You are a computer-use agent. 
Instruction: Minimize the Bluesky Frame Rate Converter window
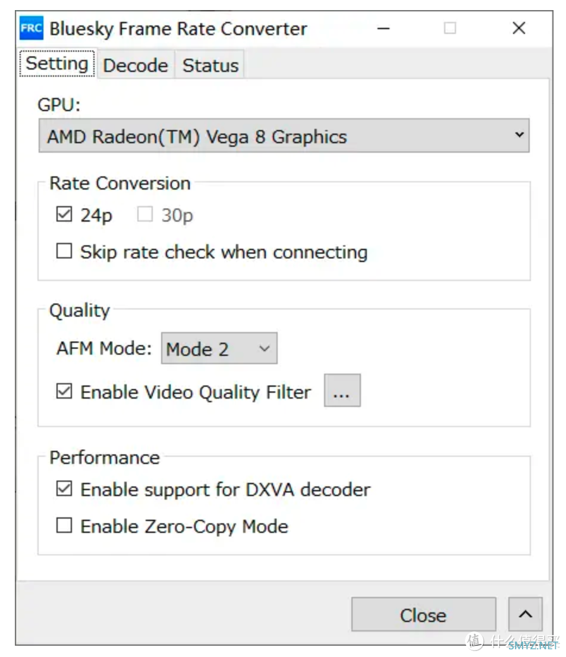(x=383, y=29)
